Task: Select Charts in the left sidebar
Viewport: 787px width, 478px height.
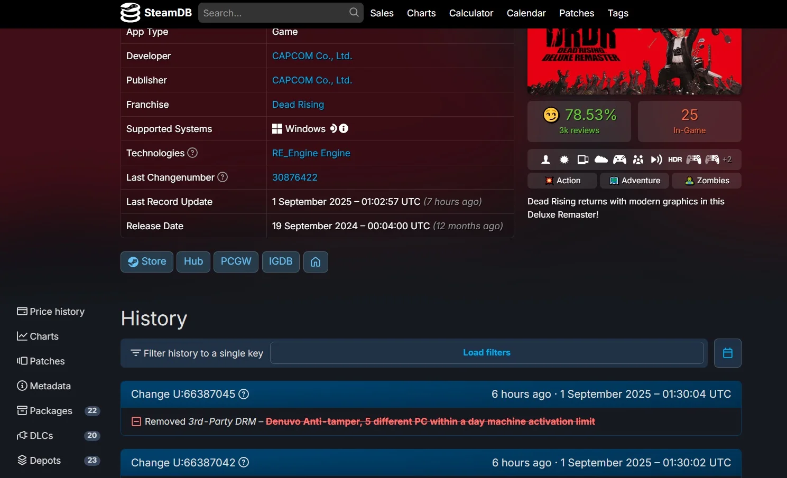Action: [x=38, y=336]
